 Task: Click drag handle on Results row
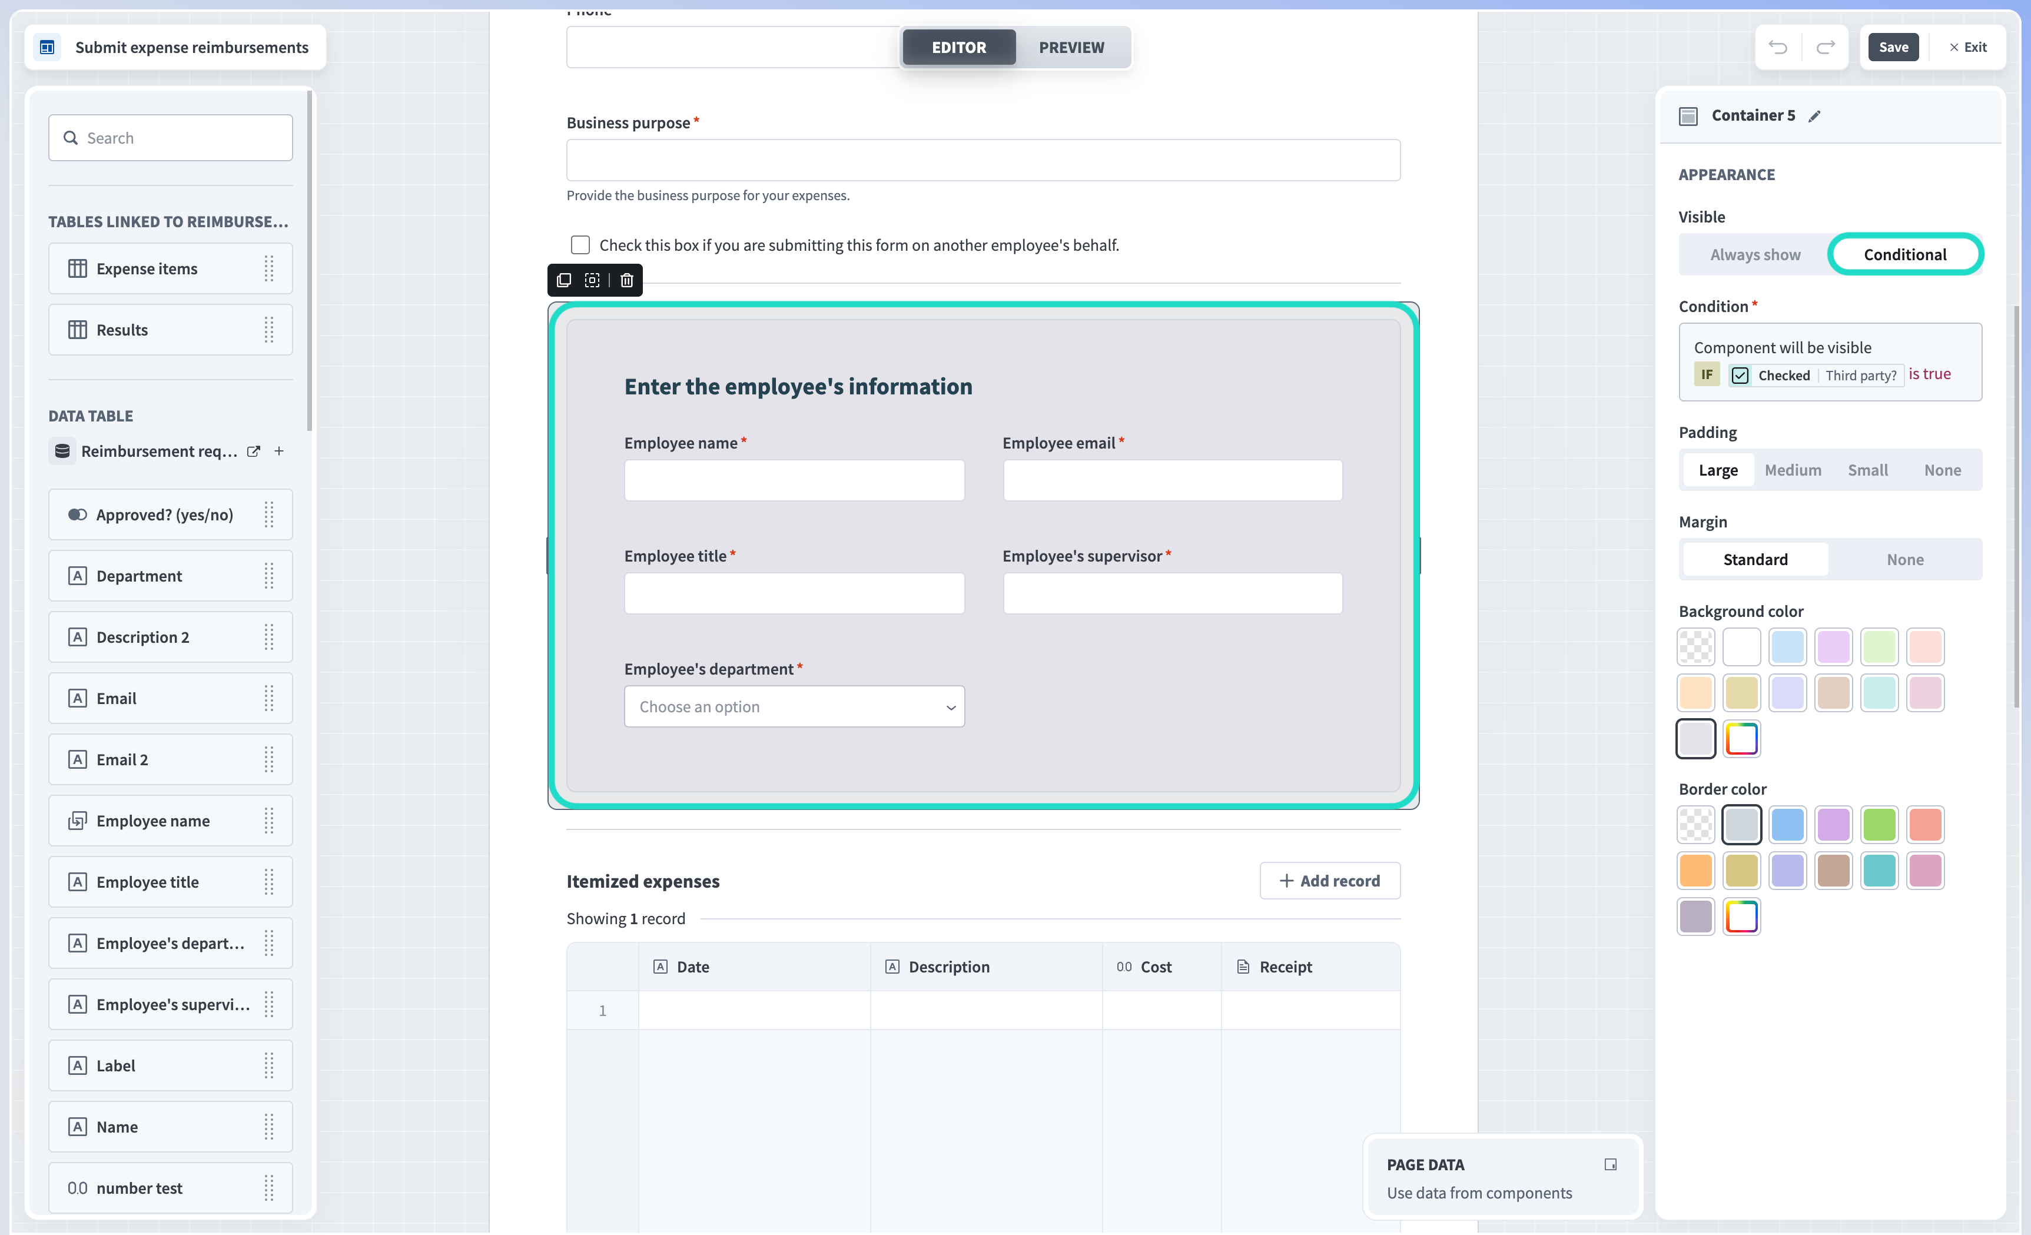[x=268, y=330]
